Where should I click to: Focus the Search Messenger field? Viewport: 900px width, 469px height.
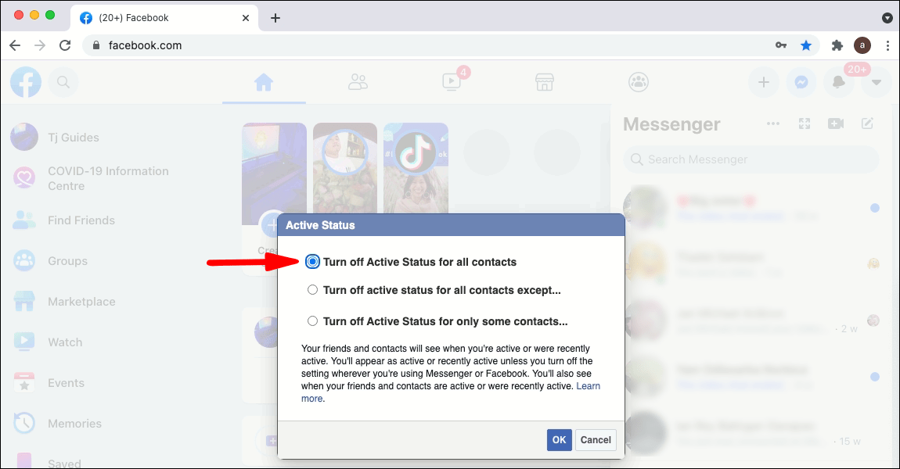coord(751,159)
